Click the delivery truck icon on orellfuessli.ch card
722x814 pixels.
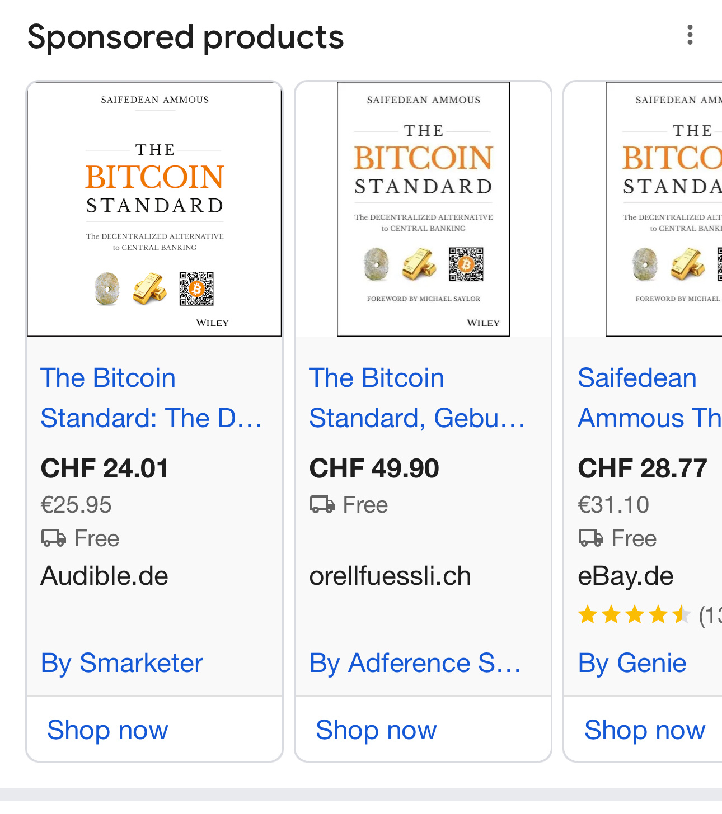[x=322, y=505]
